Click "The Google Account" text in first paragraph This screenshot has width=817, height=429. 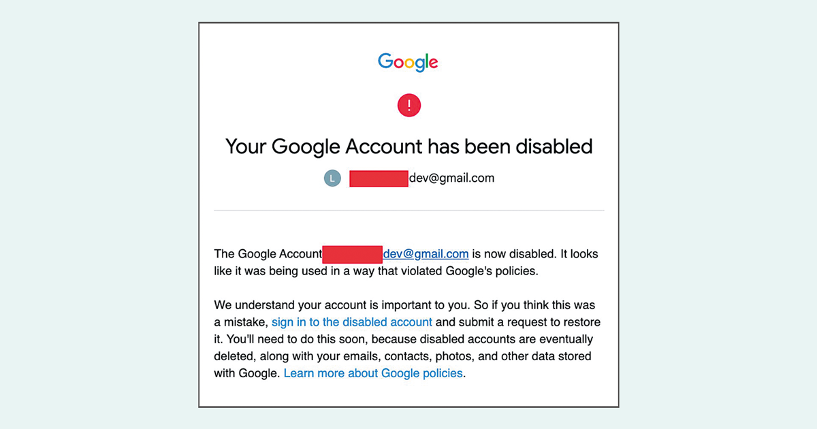point(268,254)
